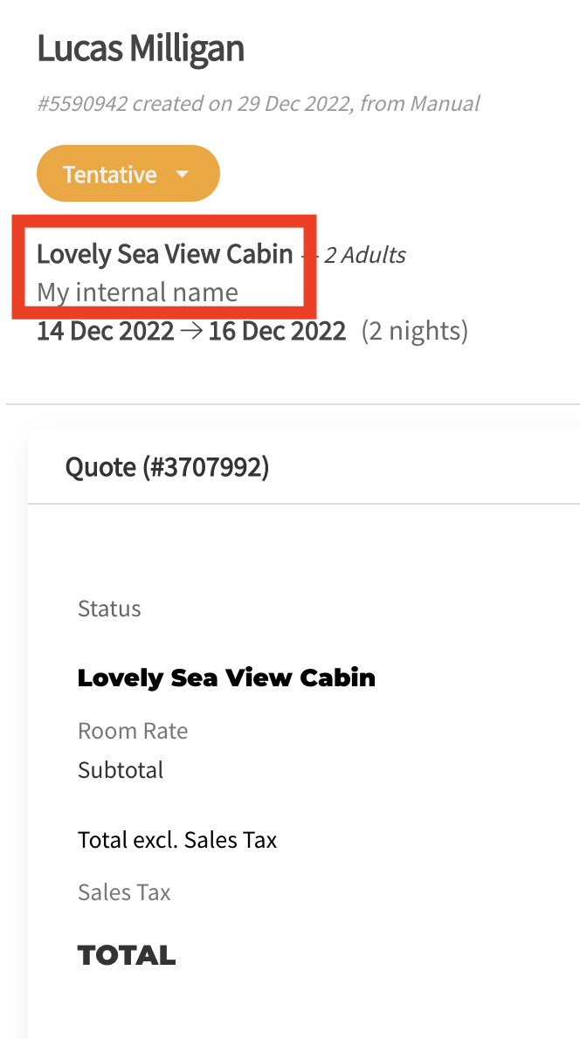Click the Room Rate line item
Viewport: 580px width, 1039px height.
(133, 731)
